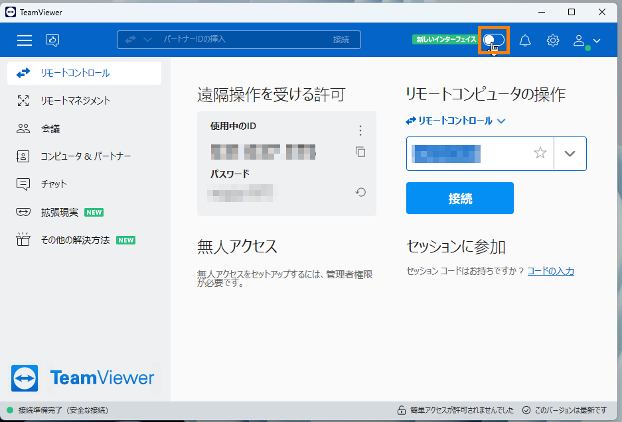
Task: Click the meeting people icon
Action: 23,129
